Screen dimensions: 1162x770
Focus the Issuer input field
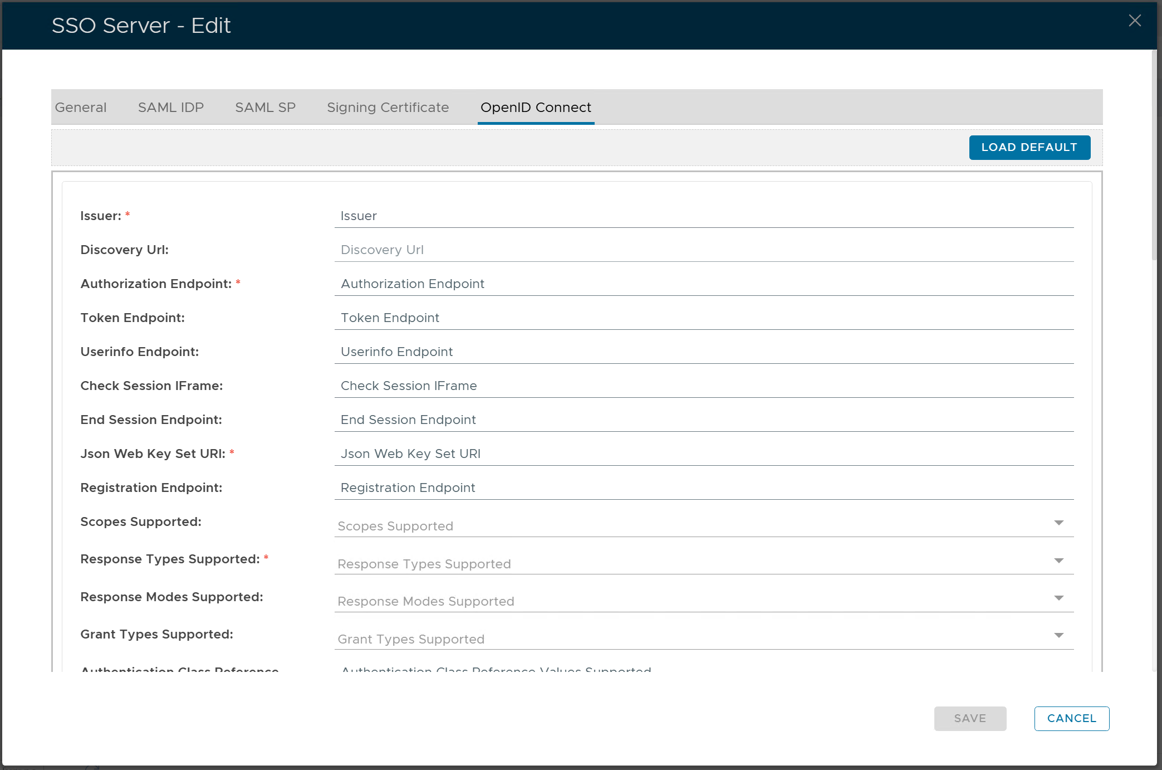point(703,216)
